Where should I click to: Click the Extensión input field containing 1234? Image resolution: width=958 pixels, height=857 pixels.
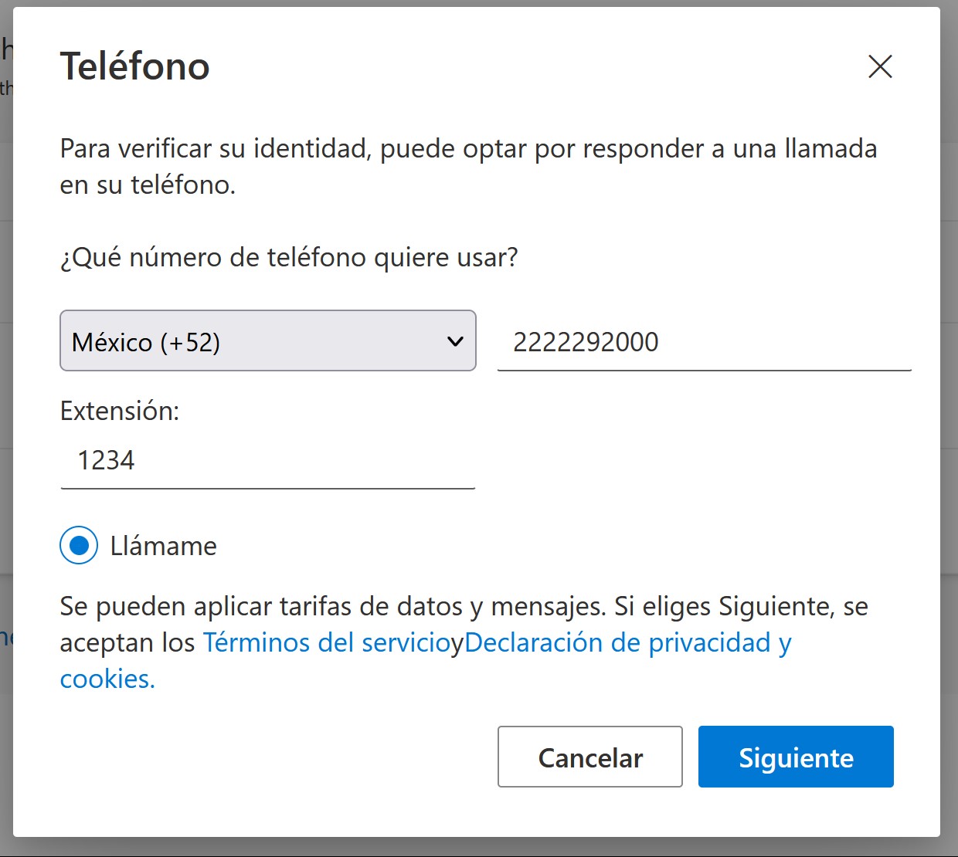coord(267,461)
